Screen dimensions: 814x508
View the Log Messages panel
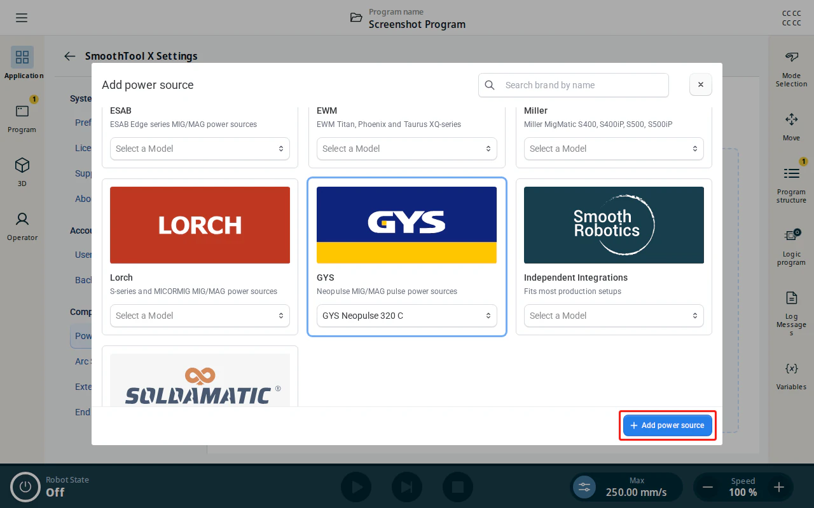click(791, 314)
